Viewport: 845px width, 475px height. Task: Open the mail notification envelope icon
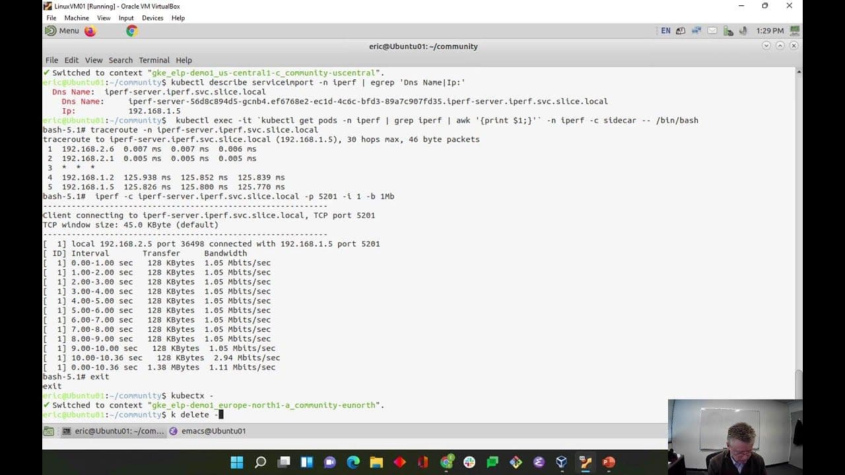[712, 31]
